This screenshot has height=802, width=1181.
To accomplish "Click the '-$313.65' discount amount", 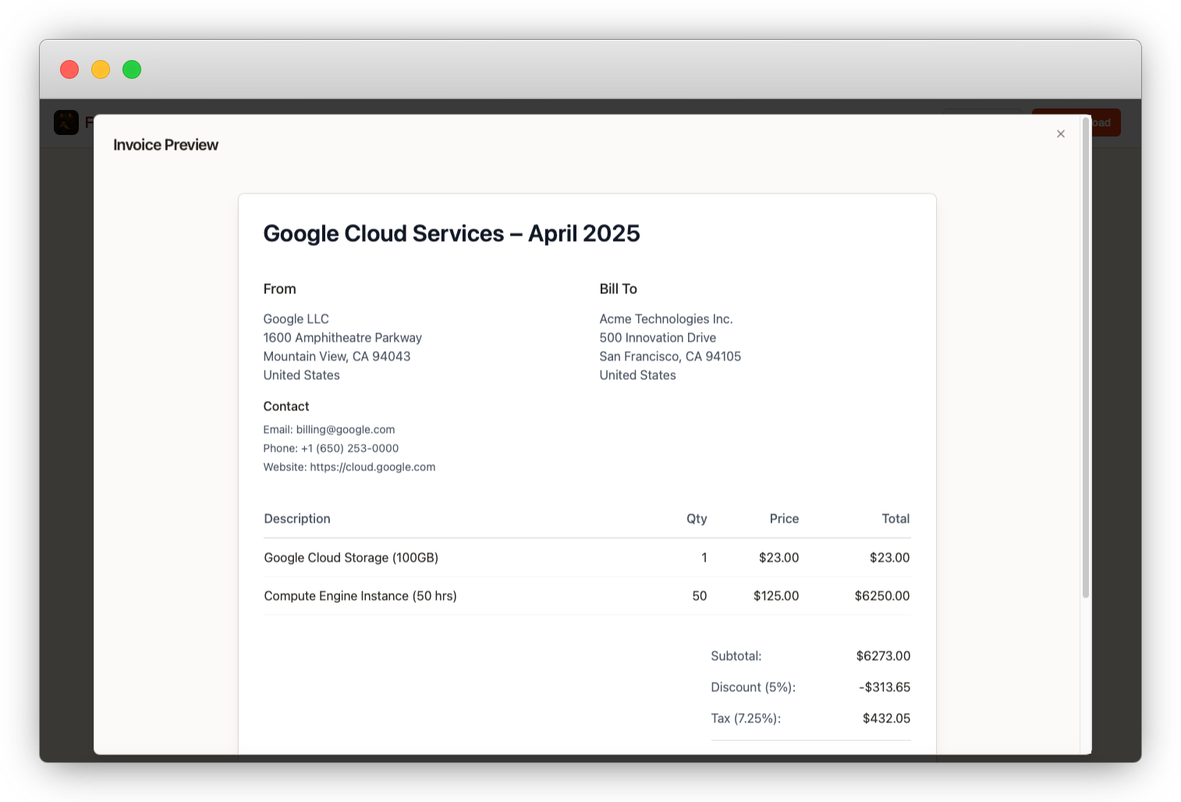I will (885, 687).
